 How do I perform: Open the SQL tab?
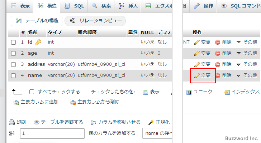click(74, 6)
